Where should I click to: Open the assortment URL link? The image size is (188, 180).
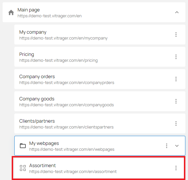(x=73, y=172)
